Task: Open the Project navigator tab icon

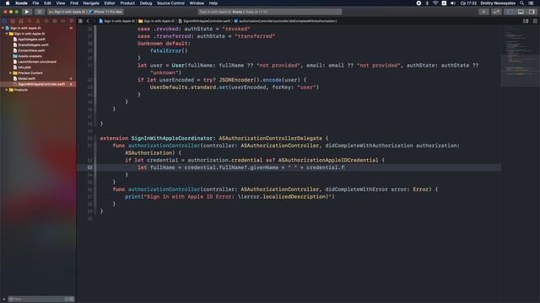Action: coord(4,21)
